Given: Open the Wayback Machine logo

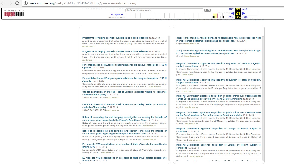Looking at the screenshot, I should [14, 13].
